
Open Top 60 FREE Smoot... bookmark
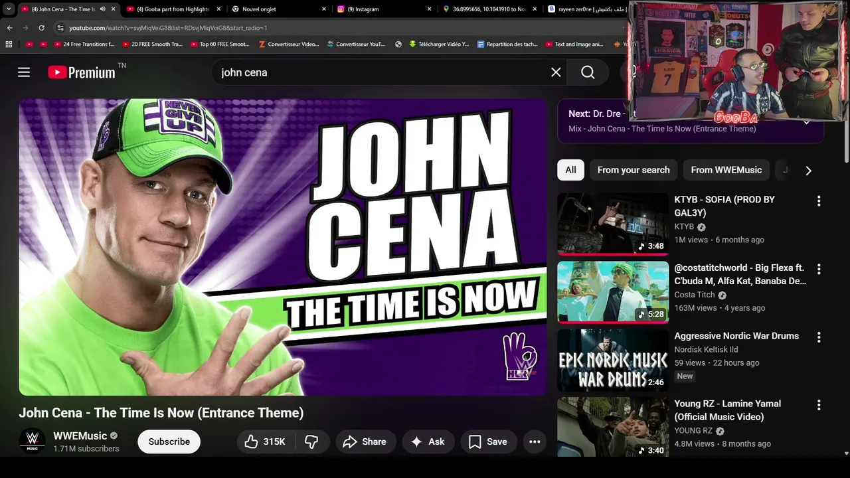220,44
